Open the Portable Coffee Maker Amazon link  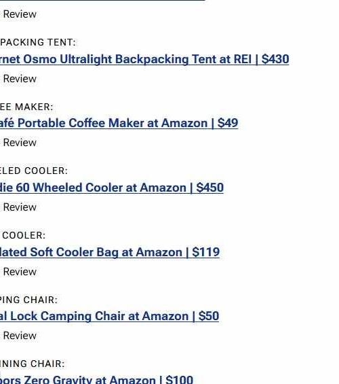pos(119,123)
